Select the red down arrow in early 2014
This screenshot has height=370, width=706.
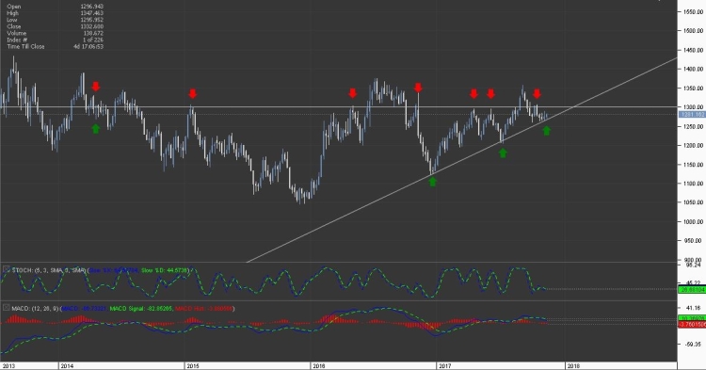[x=95, y=87]
